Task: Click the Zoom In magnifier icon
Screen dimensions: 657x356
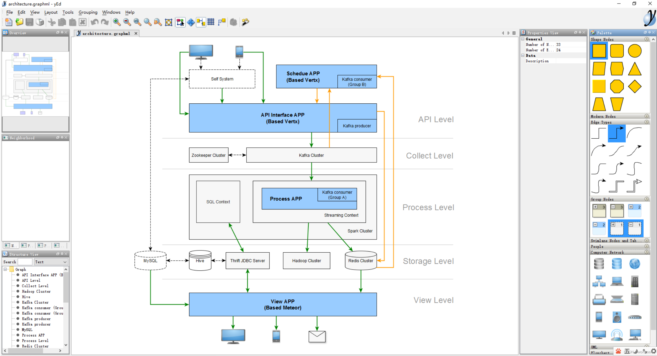Action: coord(117,22)
